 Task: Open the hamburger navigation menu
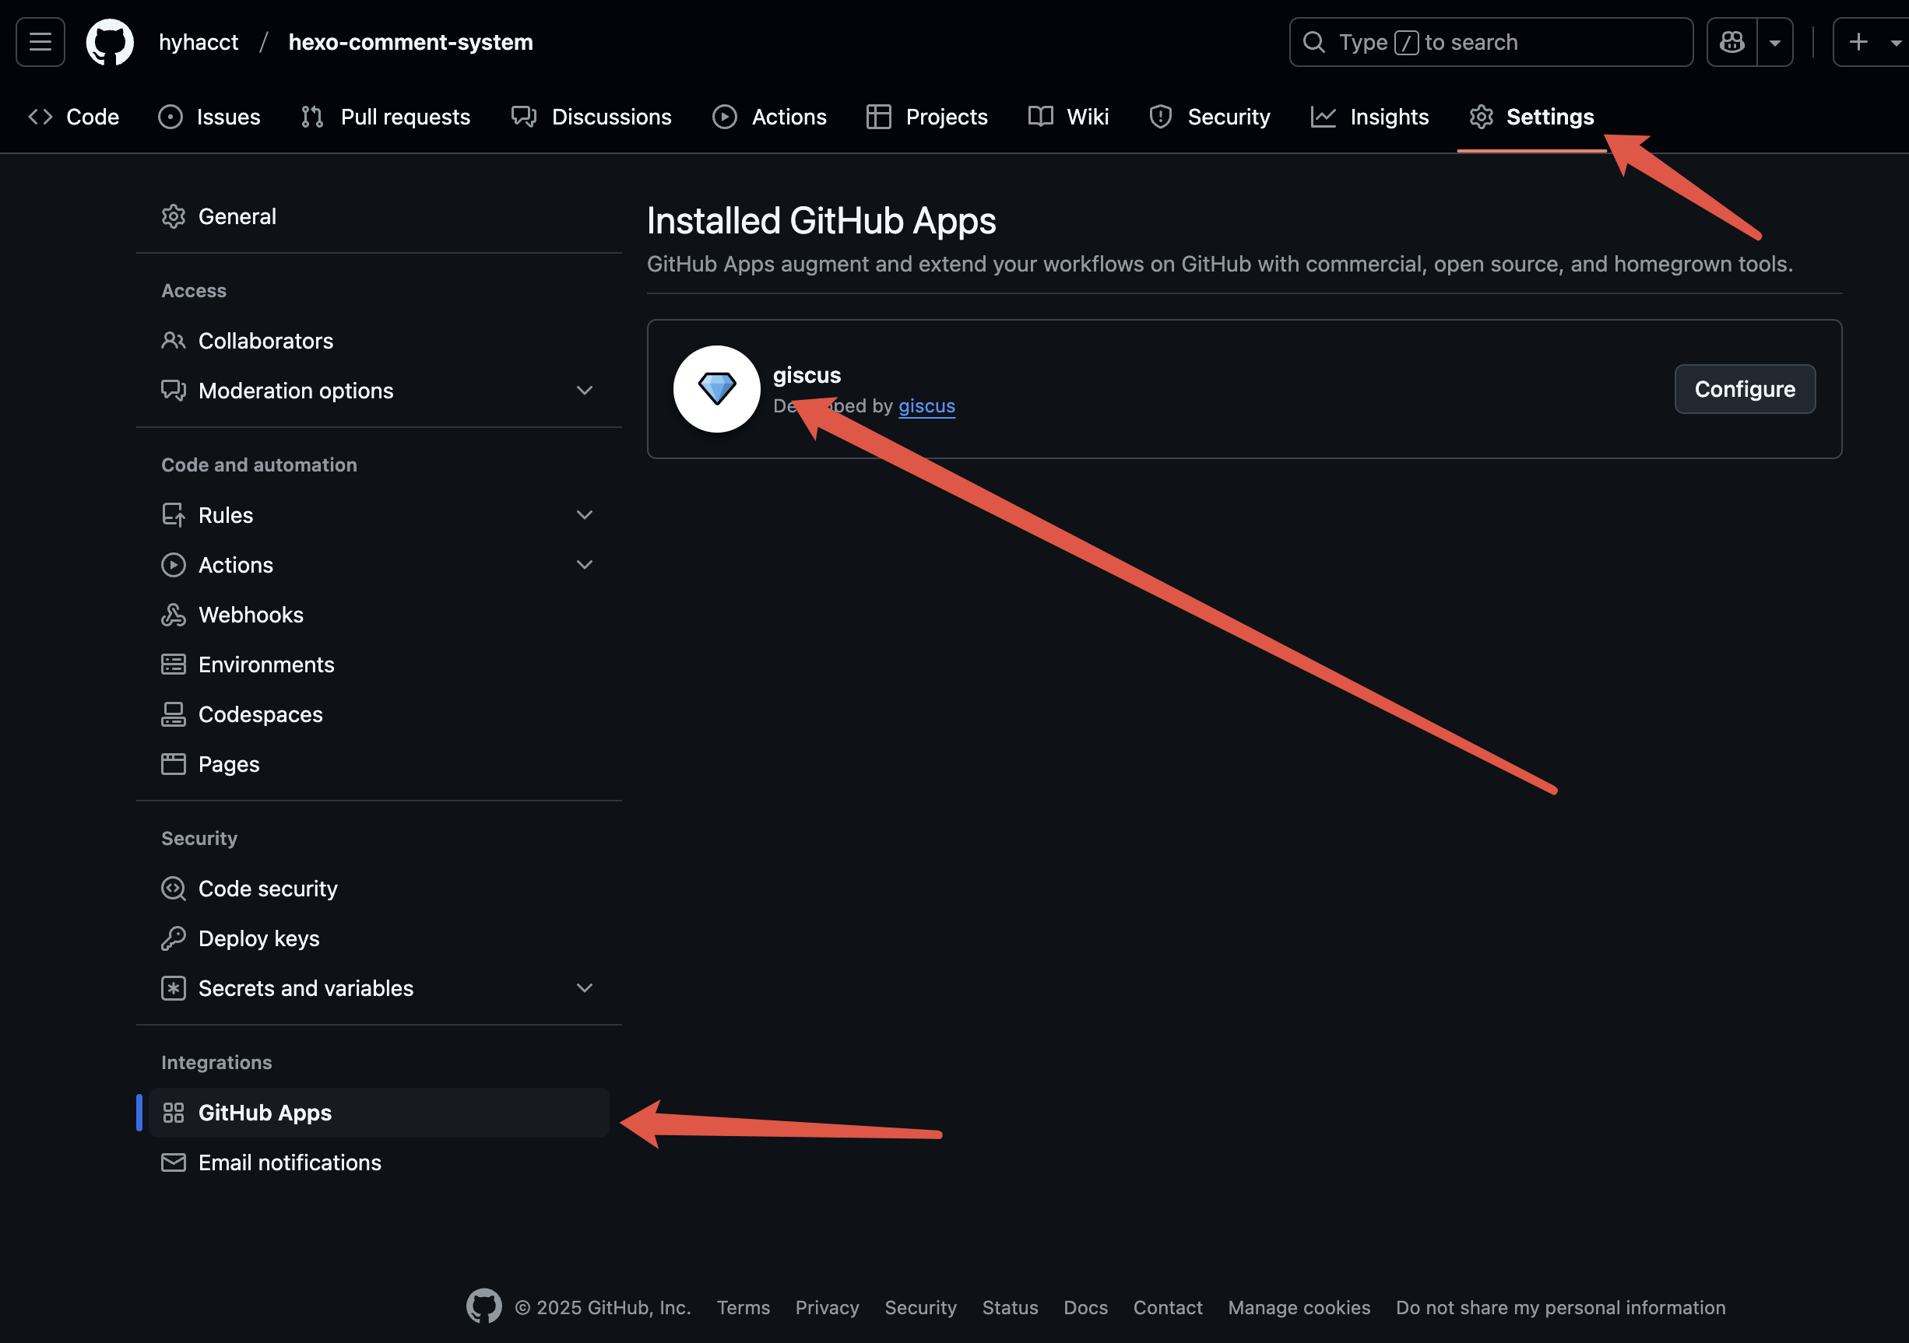pyautogui.click(x=40, y=41)
